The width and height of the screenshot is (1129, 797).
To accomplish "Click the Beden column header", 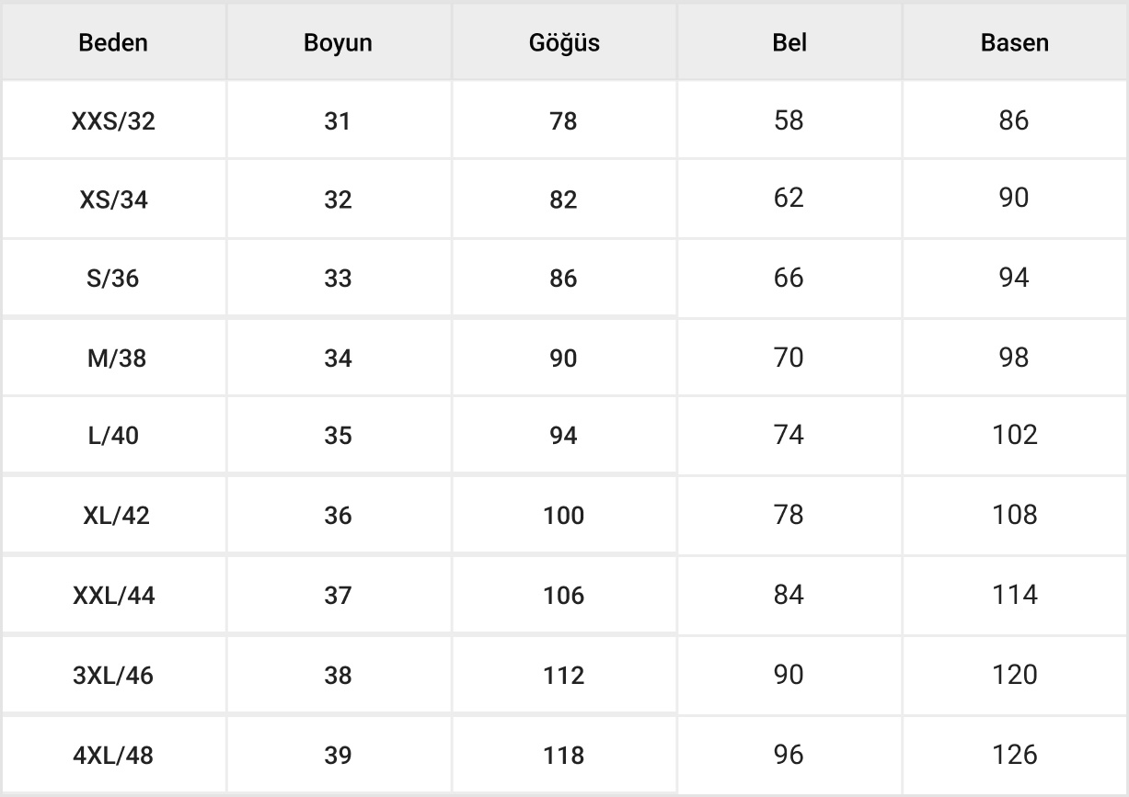I will (x=113, y=43).
